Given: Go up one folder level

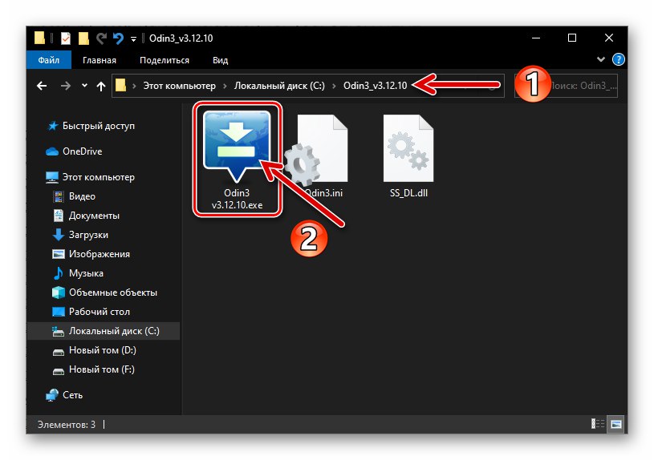Looking at the screenshot, I should [x=101, y=87].
